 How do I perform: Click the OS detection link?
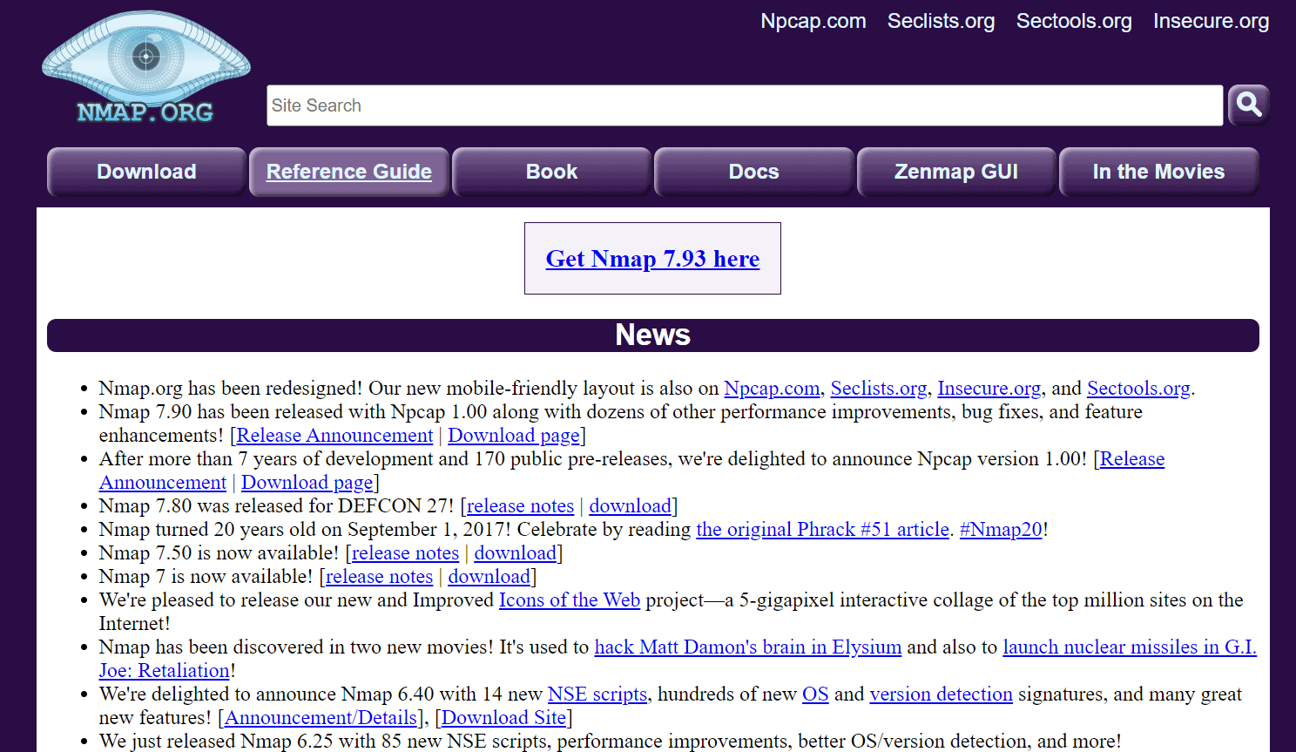tap(815, 694)
